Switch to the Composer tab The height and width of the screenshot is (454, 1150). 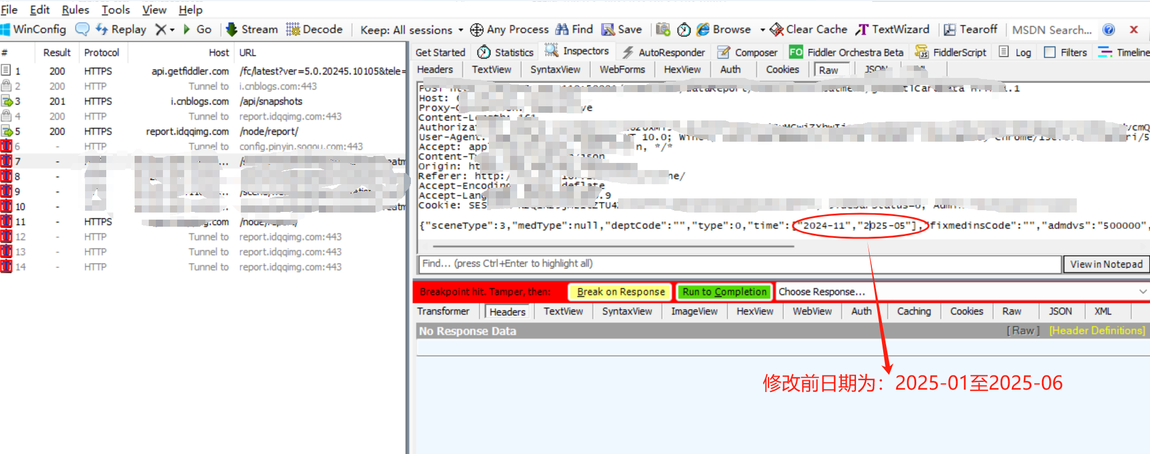pyautogui.click(x=748, y=53)
